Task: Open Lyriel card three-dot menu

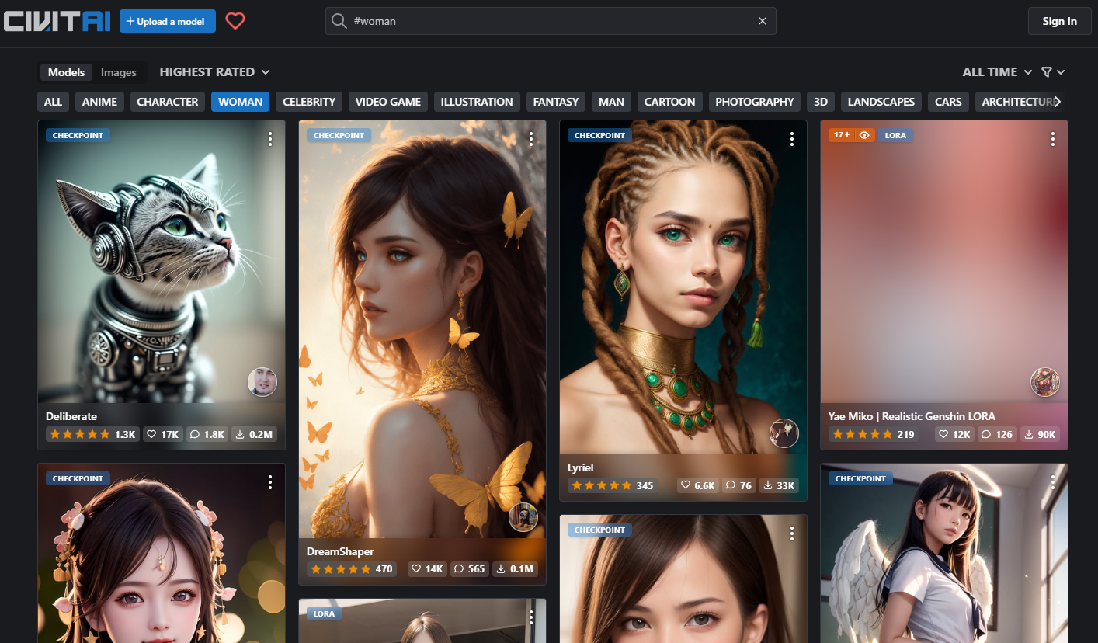Action: pos(792,139)
